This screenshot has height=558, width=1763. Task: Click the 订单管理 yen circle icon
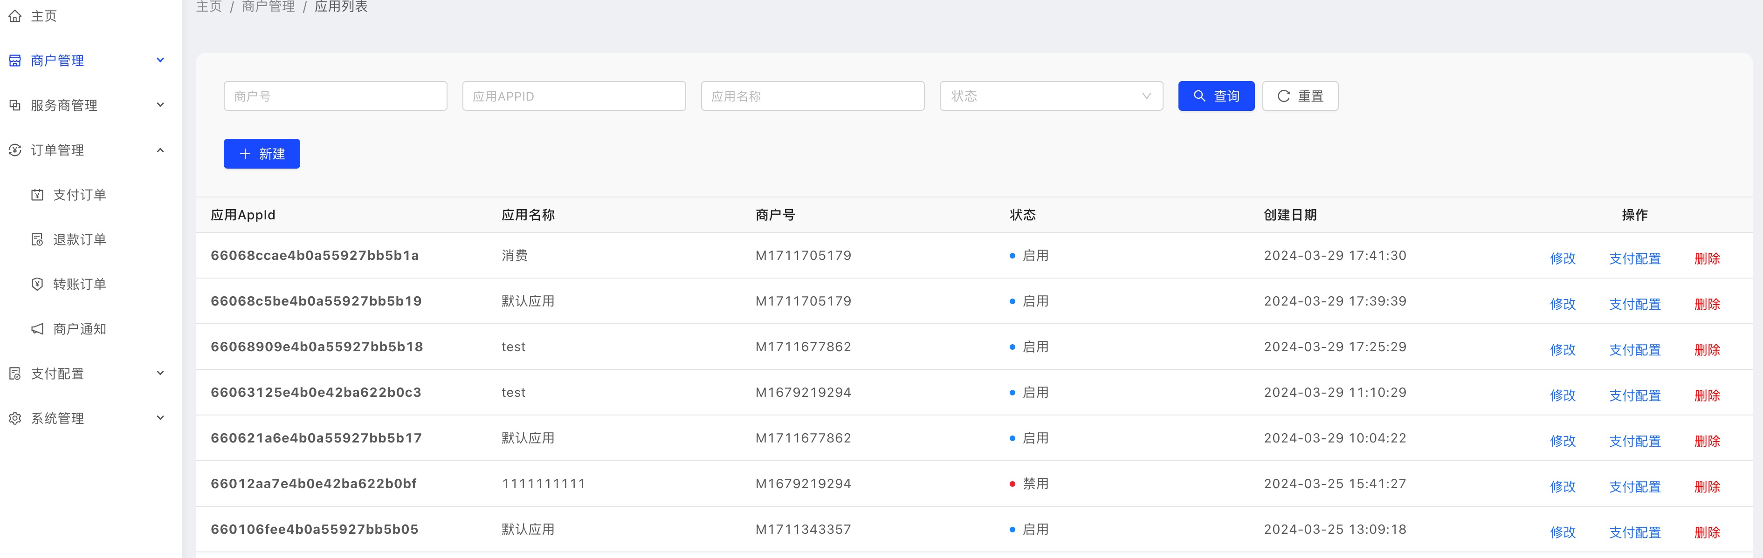(14, 150)
